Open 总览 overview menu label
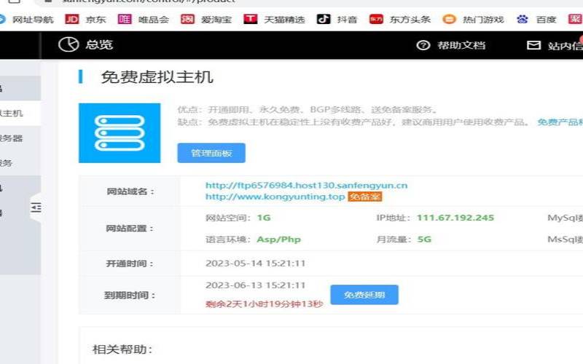The width and height of the screenshot is (583, 364). tap(99, 45)
